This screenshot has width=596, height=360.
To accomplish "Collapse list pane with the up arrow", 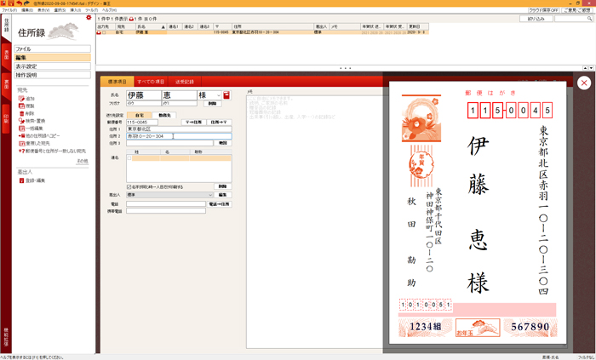I will click(342, 67).
